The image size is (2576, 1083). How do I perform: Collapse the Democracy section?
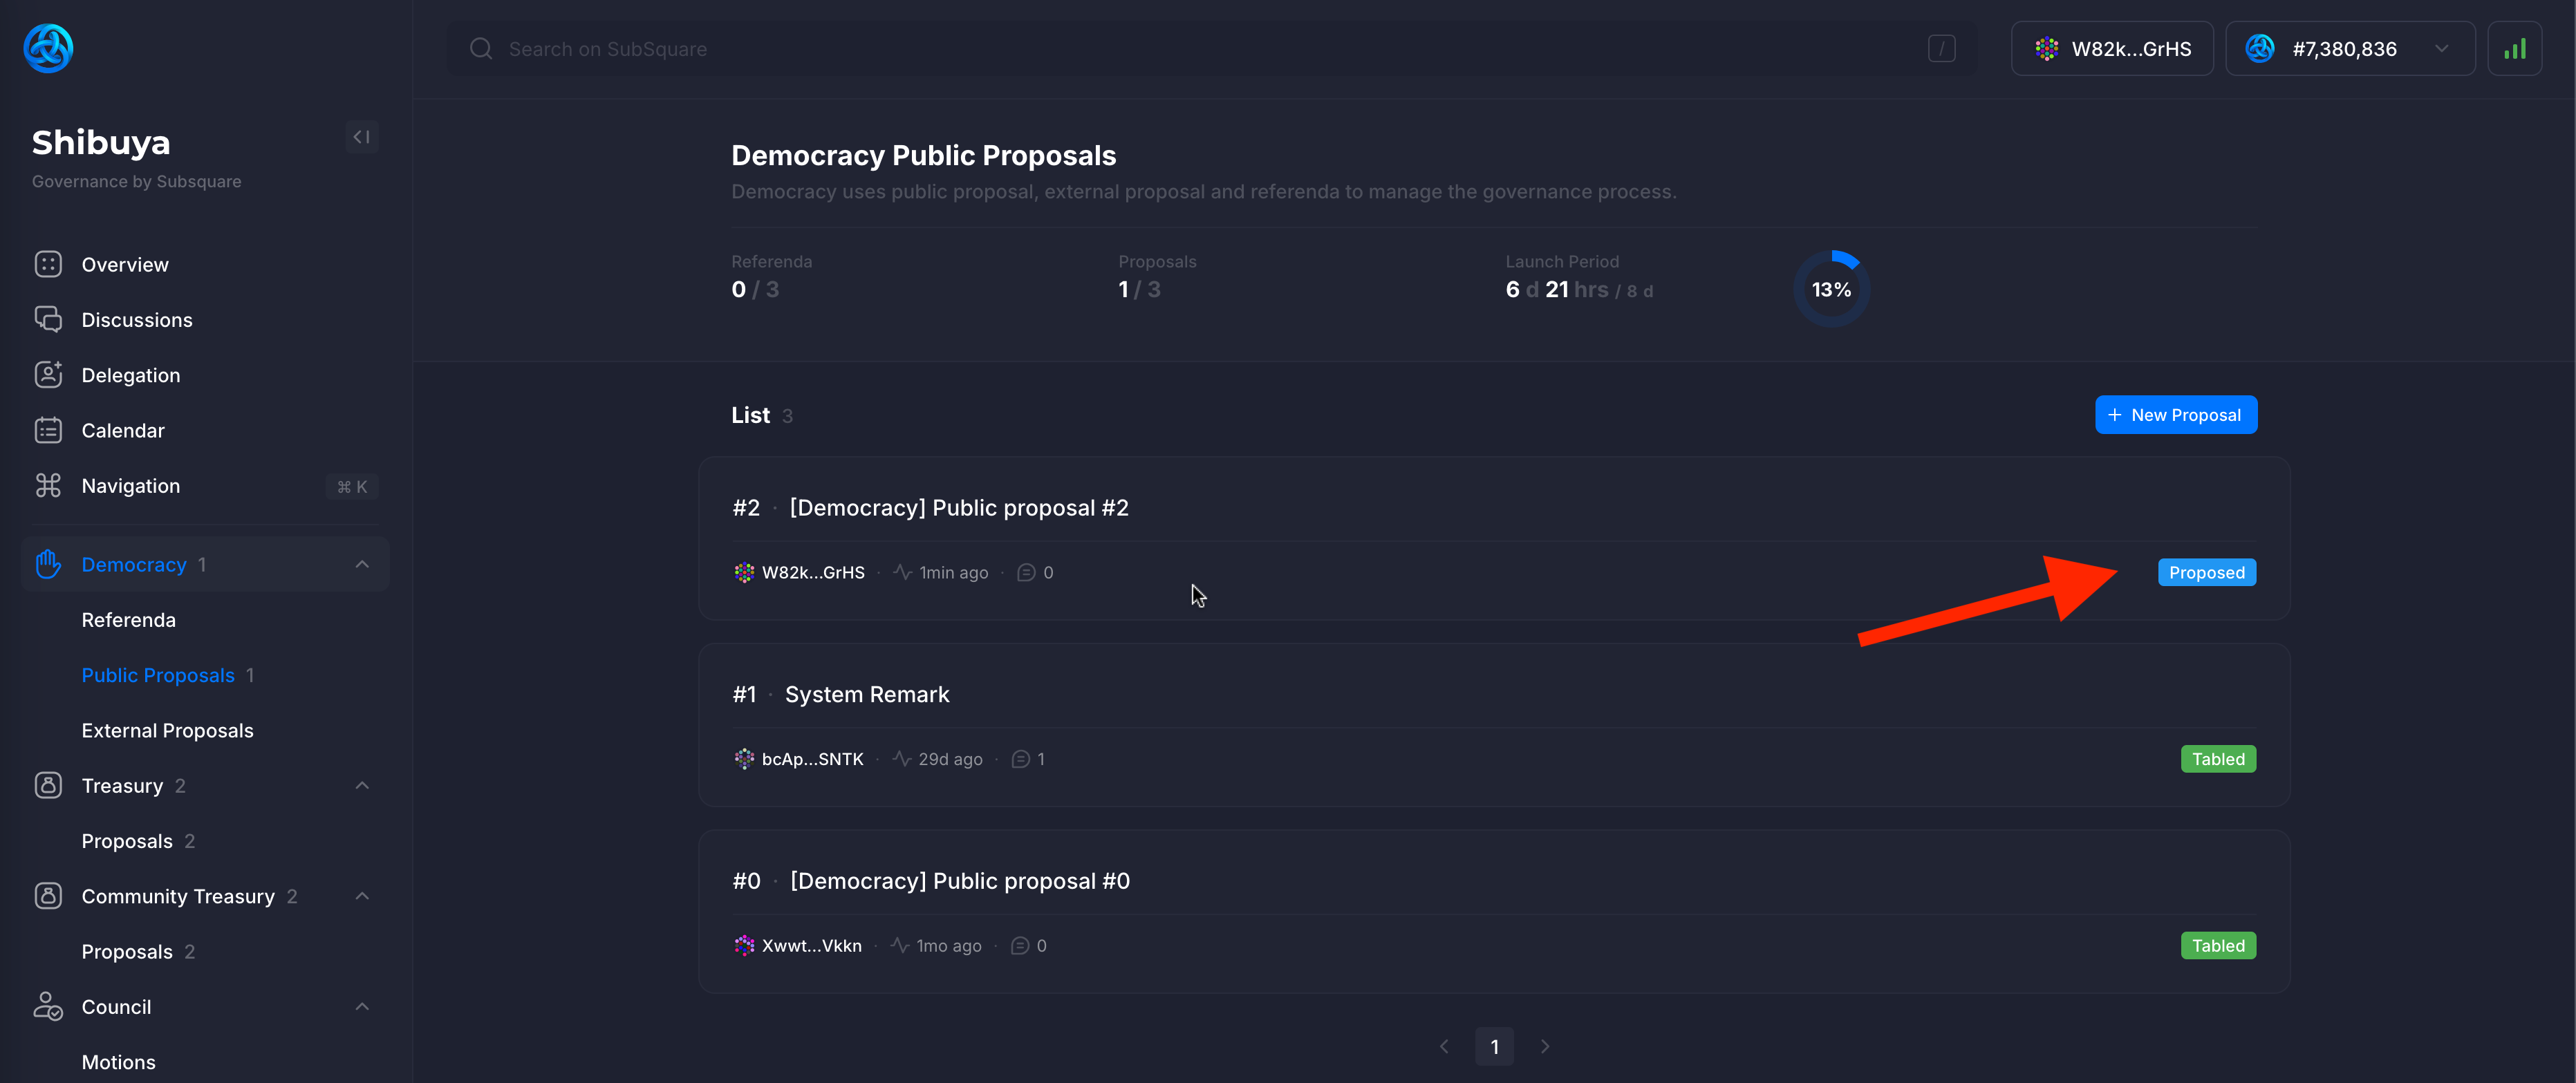(x=362, y=564)
